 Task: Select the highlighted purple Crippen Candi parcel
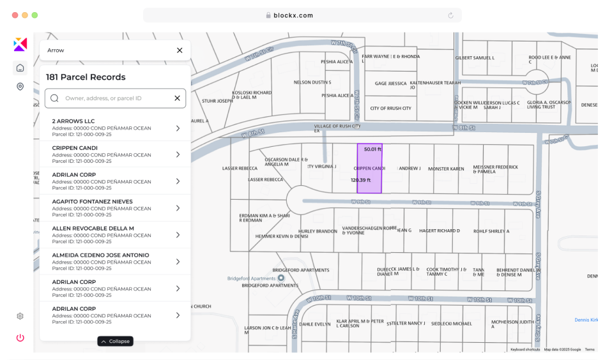coord(369,169)
